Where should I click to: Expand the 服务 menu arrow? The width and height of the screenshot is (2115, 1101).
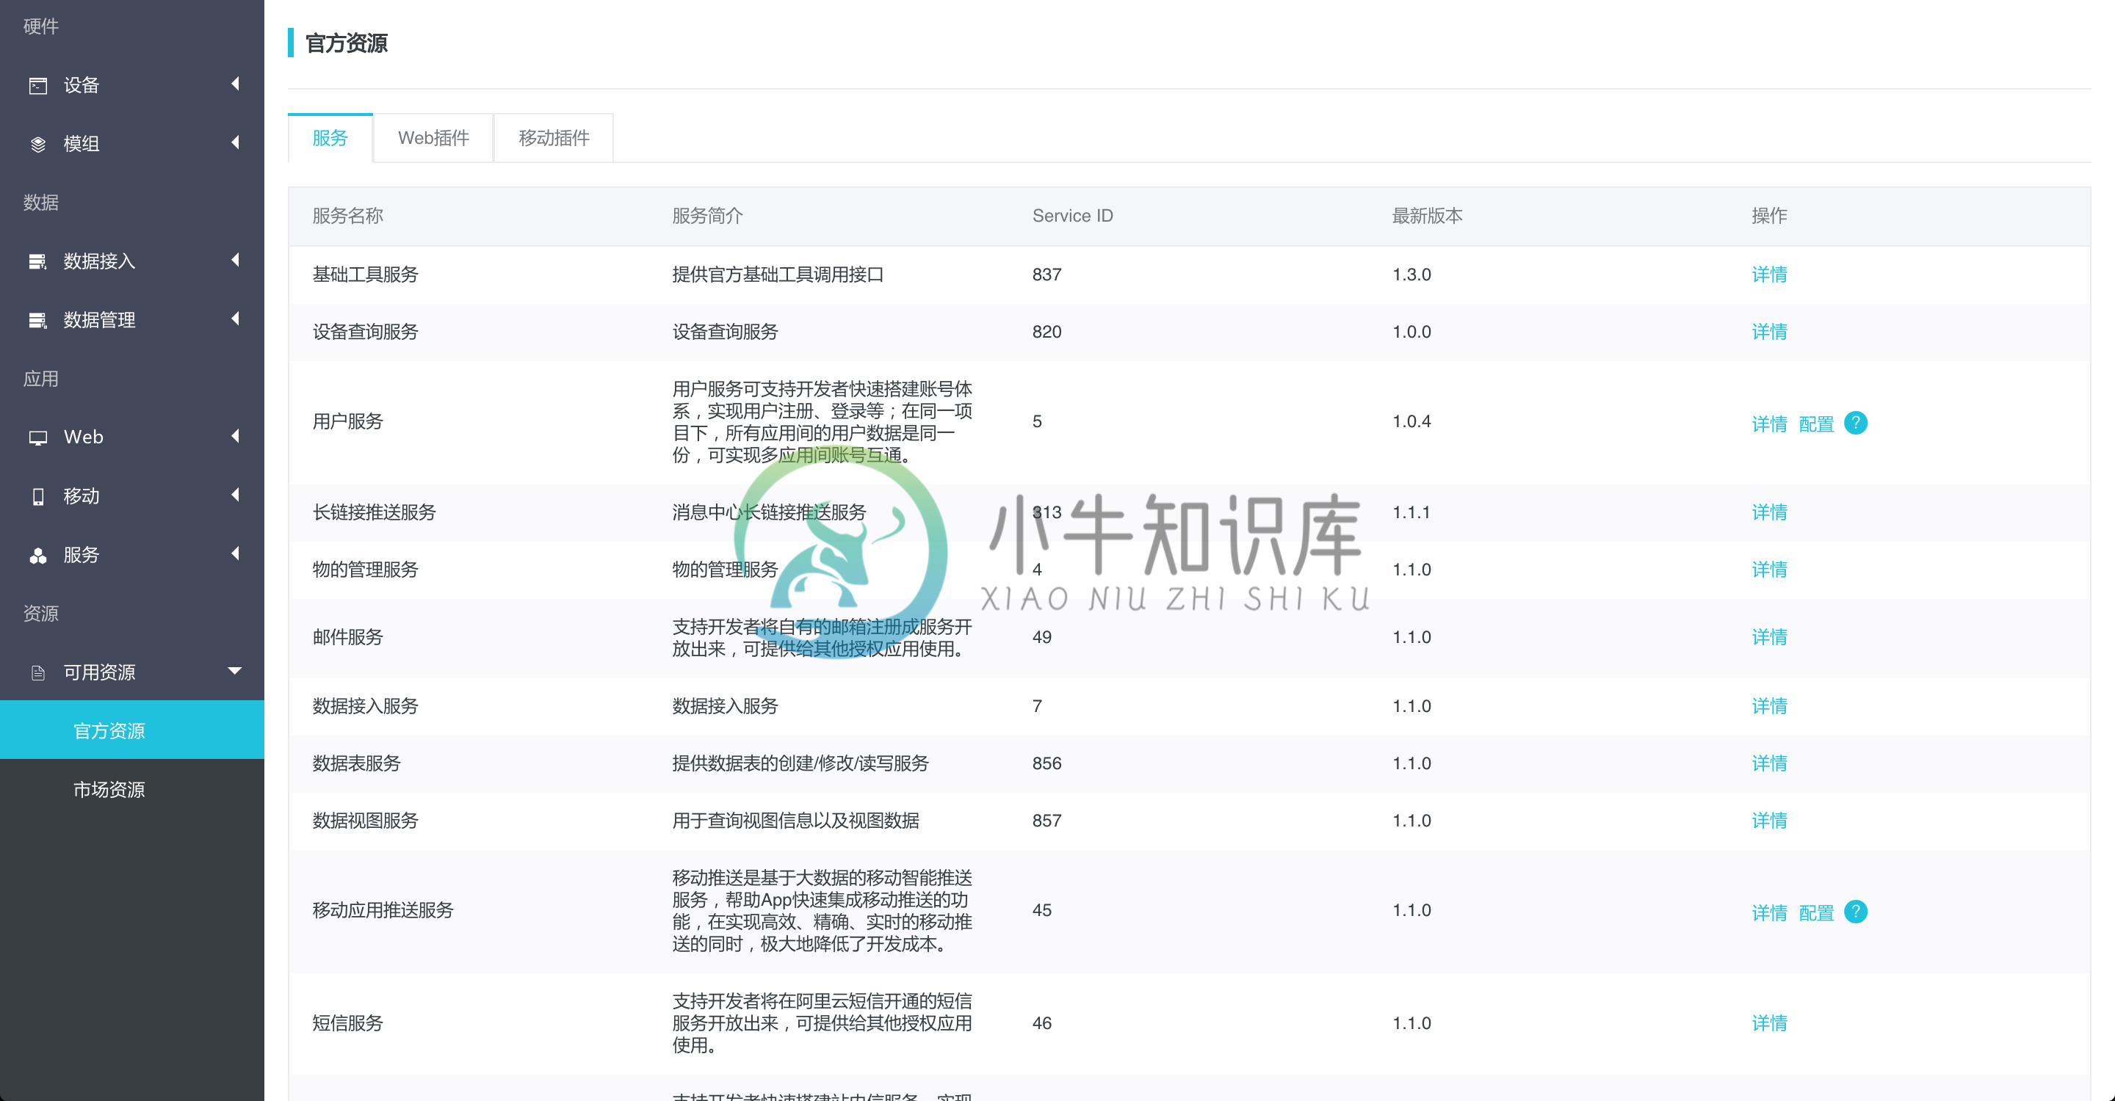[x=236, y=553]
